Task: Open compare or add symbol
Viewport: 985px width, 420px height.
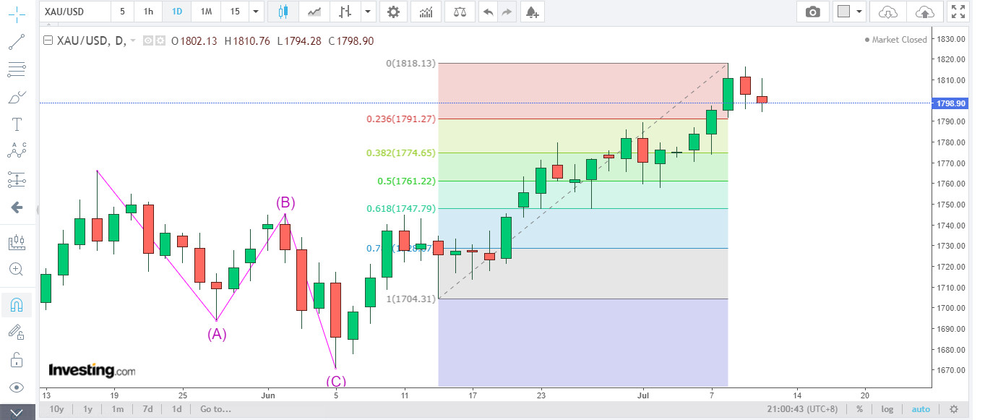Action: (460, 12)
